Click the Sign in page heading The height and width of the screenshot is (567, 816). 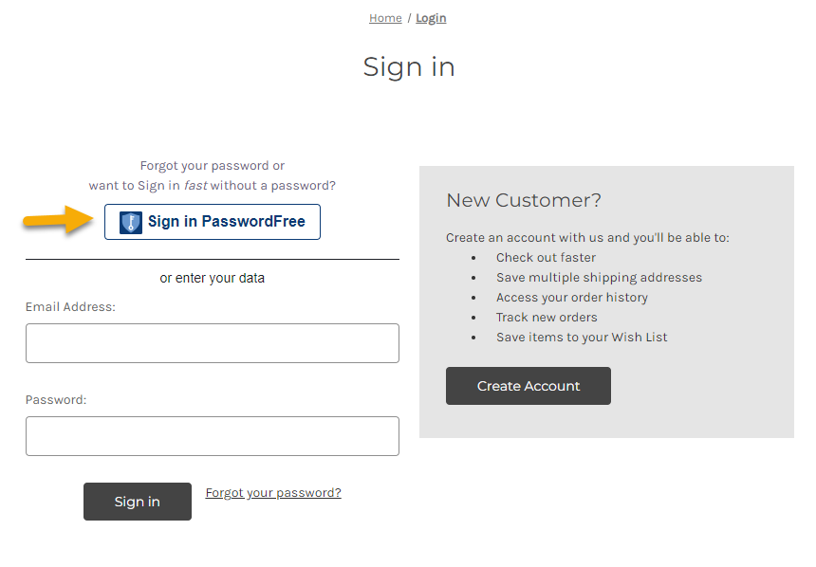(x=409, y=66)
